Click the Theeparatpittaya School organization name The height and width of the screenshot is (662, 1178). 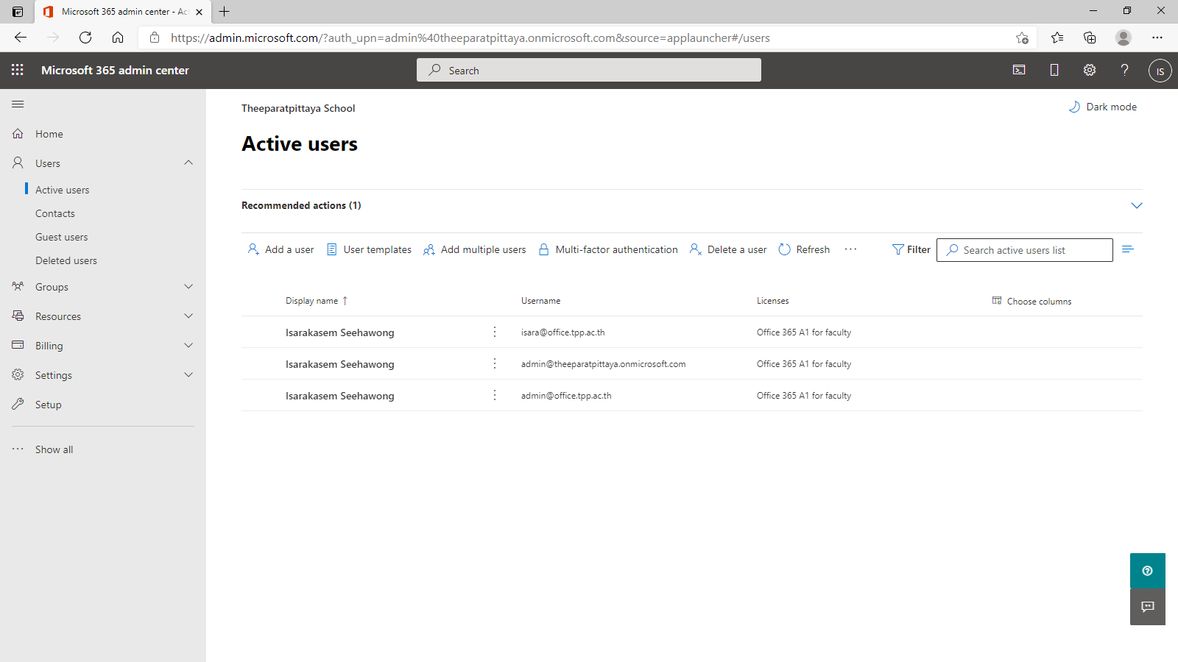coord(298,108)
